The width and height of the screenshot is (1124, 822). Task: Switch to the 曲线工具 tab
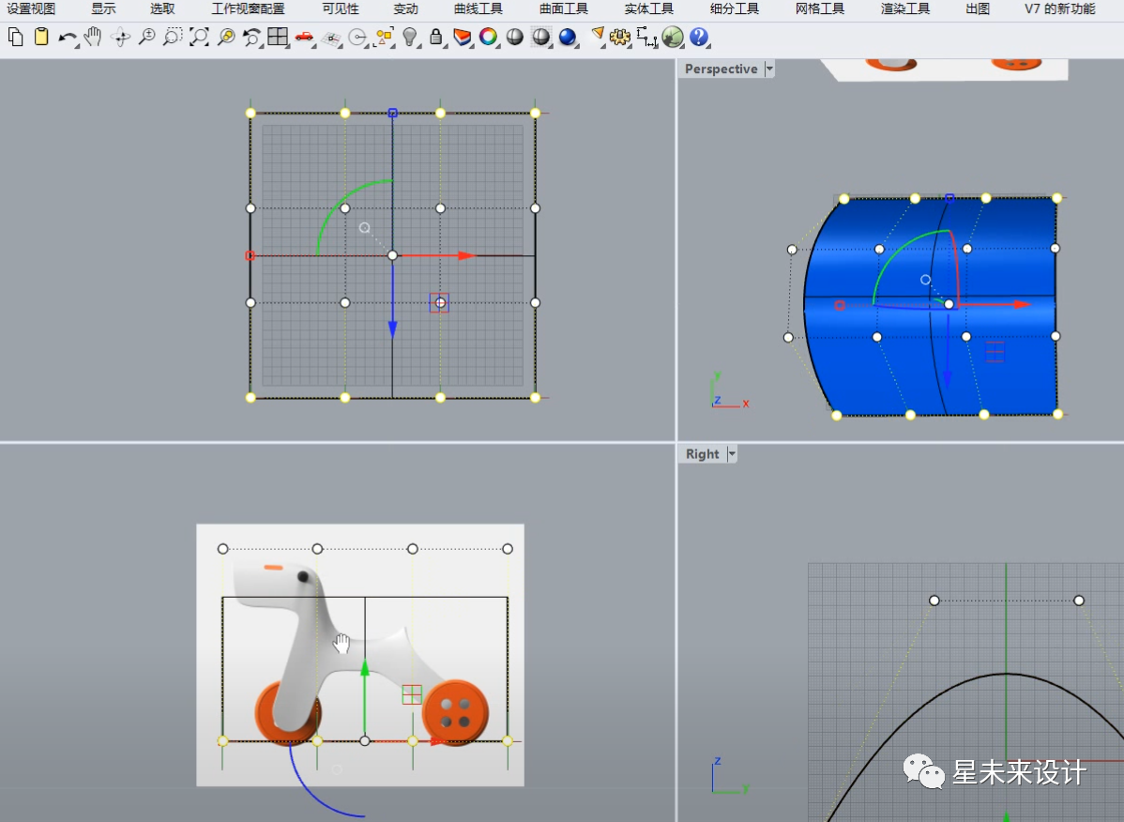(x=478, y=9)
